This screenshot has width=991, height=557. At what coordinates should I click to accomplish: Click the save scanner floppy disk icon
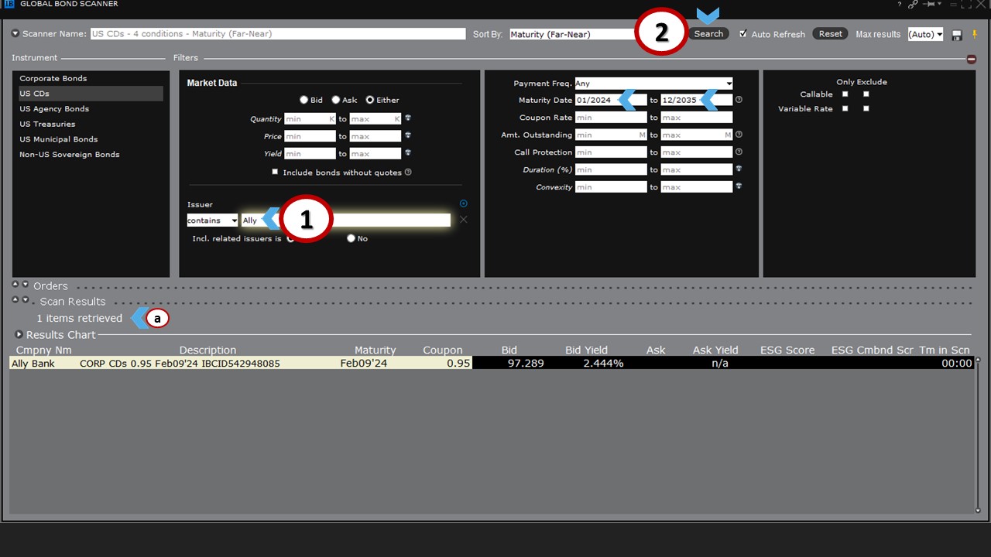coord(958,35)
